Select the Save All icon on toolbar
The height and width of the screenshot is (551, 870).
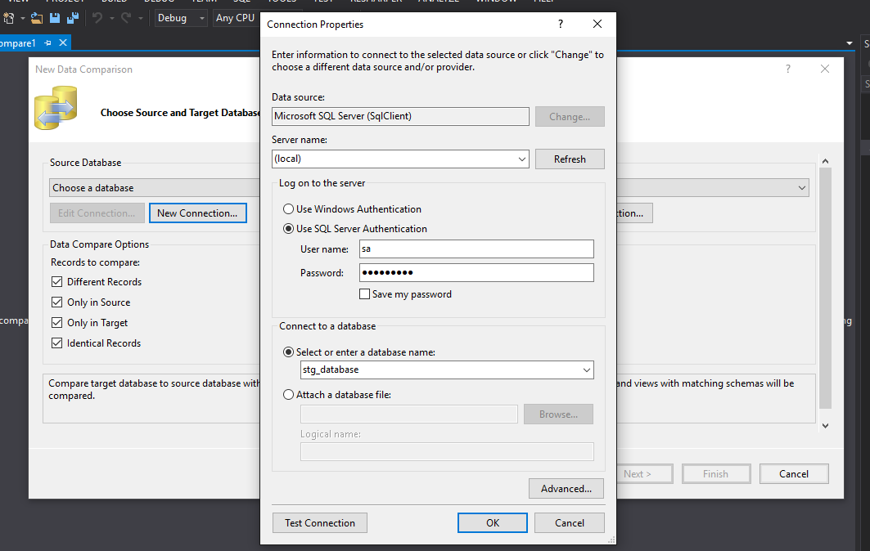click(x=72, y=18)
